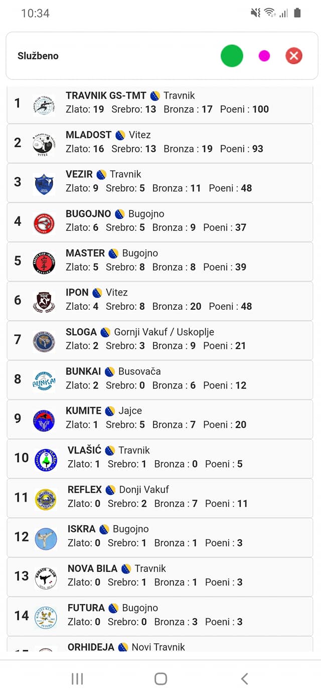The width and height of the screenshot is (321, 697).
Task: Open the VEZIR club logo
Action: [x=44, y=184]
